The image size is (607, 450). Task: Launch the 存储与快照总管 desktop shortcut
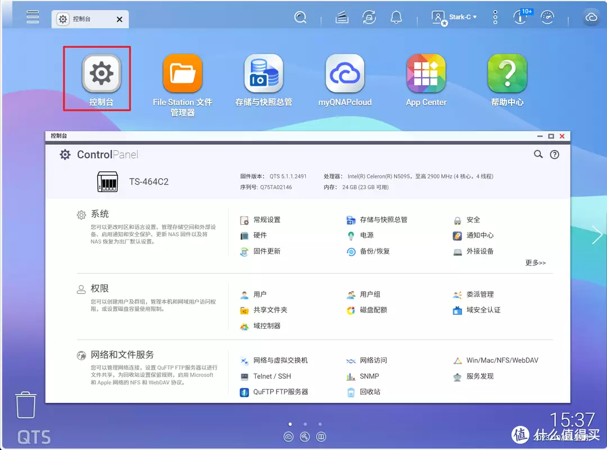point(264,80)
